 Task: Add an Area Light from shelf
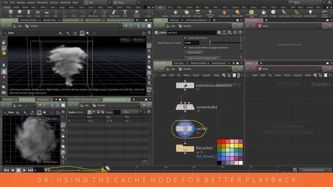tap(198, 13)
